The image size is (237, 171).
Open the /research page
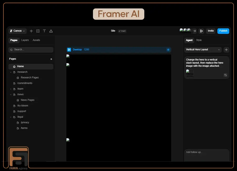coord(22,72)
